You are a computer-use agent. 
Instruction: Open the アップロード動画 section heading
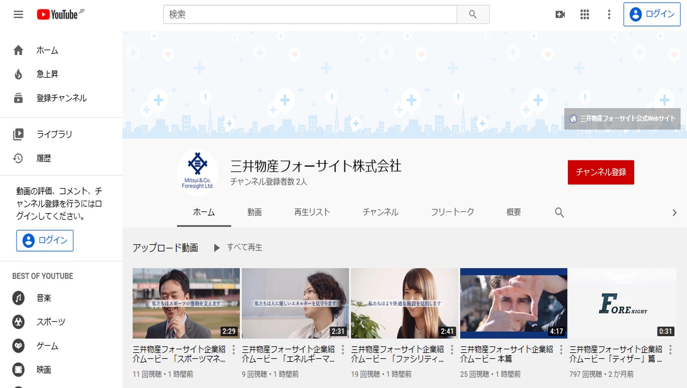pyautogui.click(x=165, y=248)
